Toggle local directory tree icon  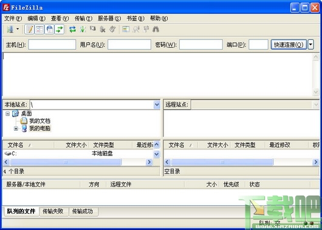39,30
